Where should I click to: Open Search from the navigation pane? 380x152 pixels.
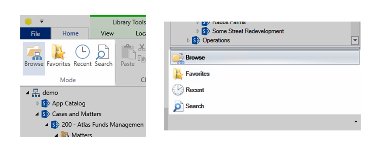point(195,106)
